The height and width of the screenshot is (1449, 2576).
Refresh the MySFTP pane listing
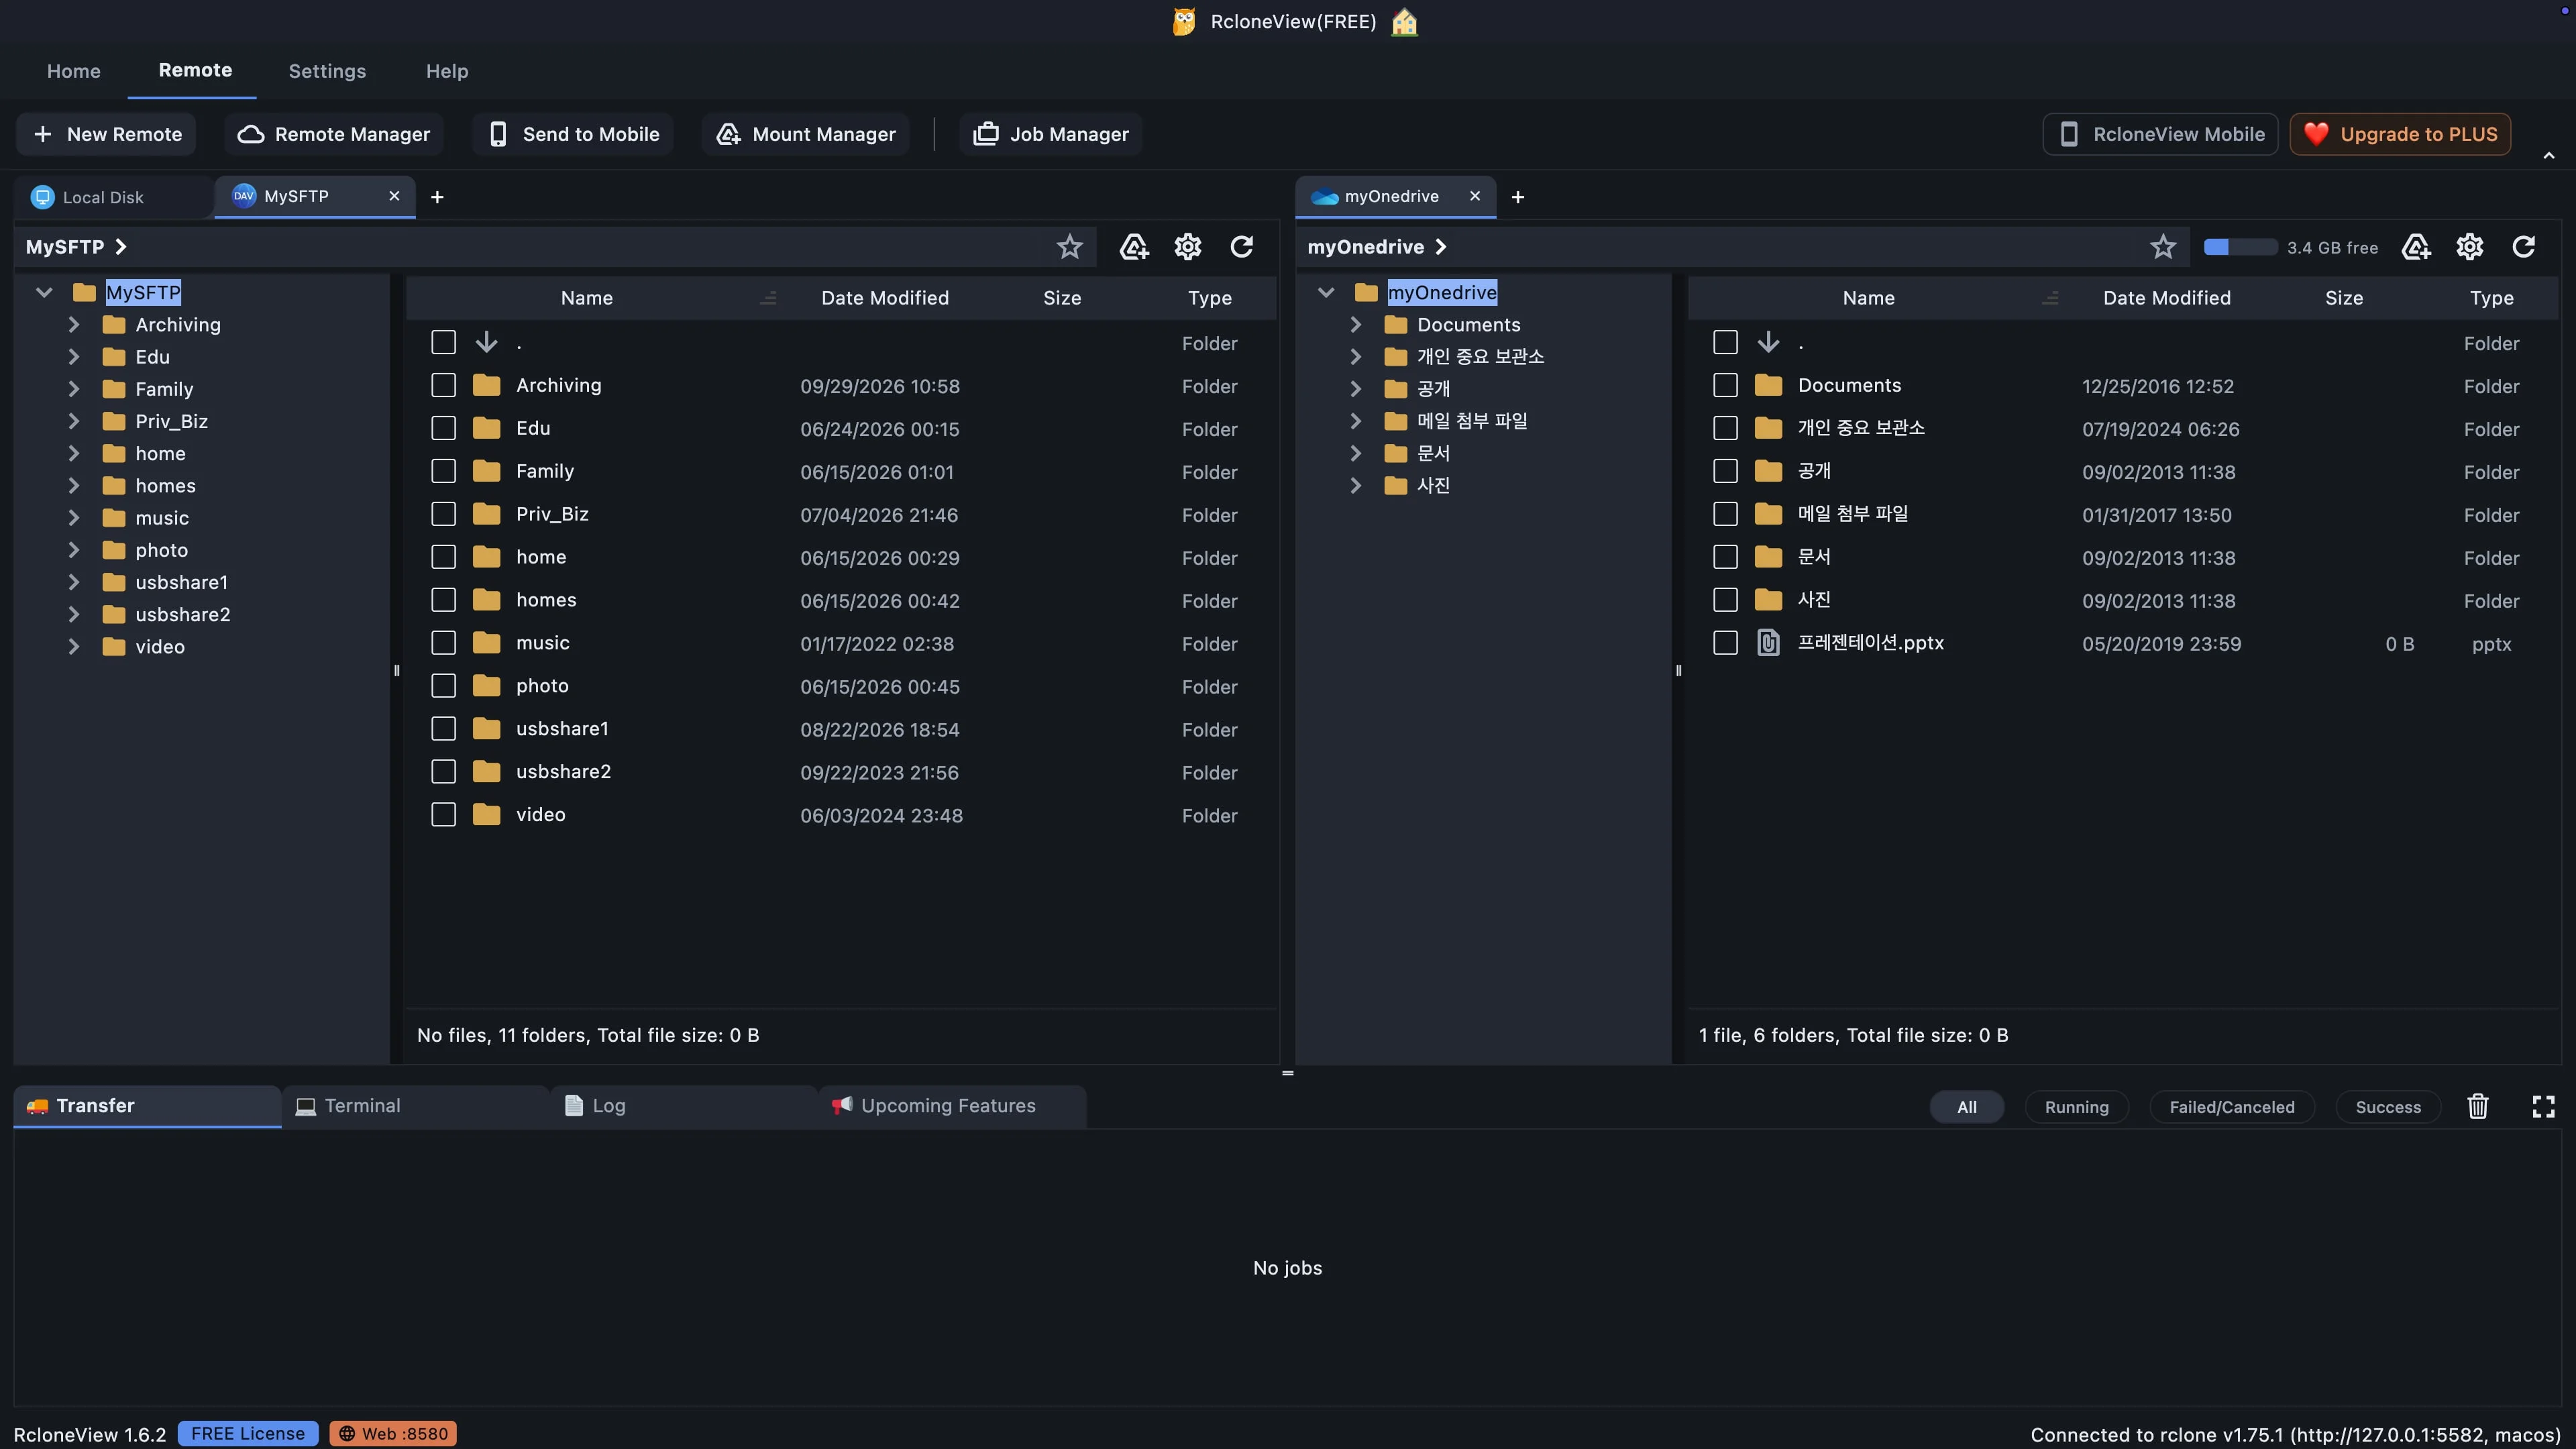click(x=1241, y=247)
